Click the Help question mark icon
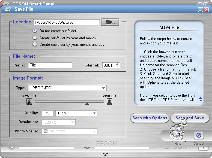 pyautogui.click(x=178, y=135)
